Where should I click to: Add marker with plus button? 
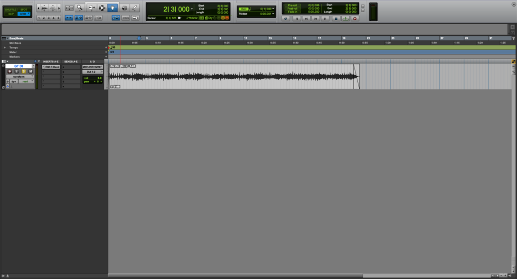[106, 57]
